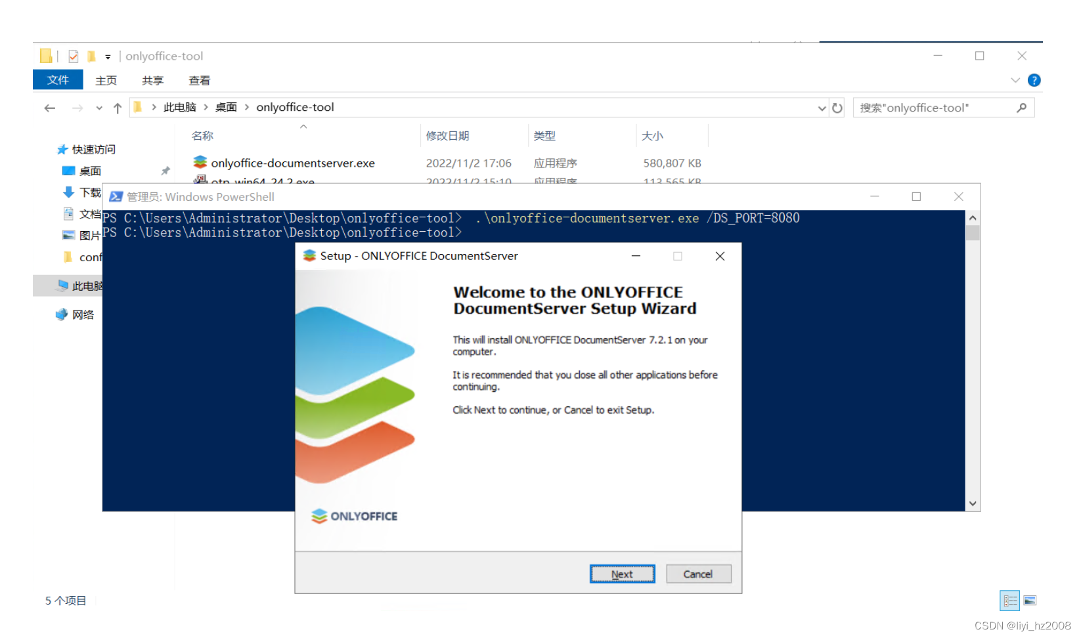Go back using Explorer's back arrow
The image size is (1081, 638).
coord(50,108)
